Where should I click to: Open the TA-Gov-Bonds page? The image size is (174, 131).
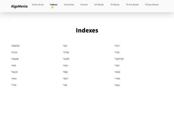[x=152, y=5]
